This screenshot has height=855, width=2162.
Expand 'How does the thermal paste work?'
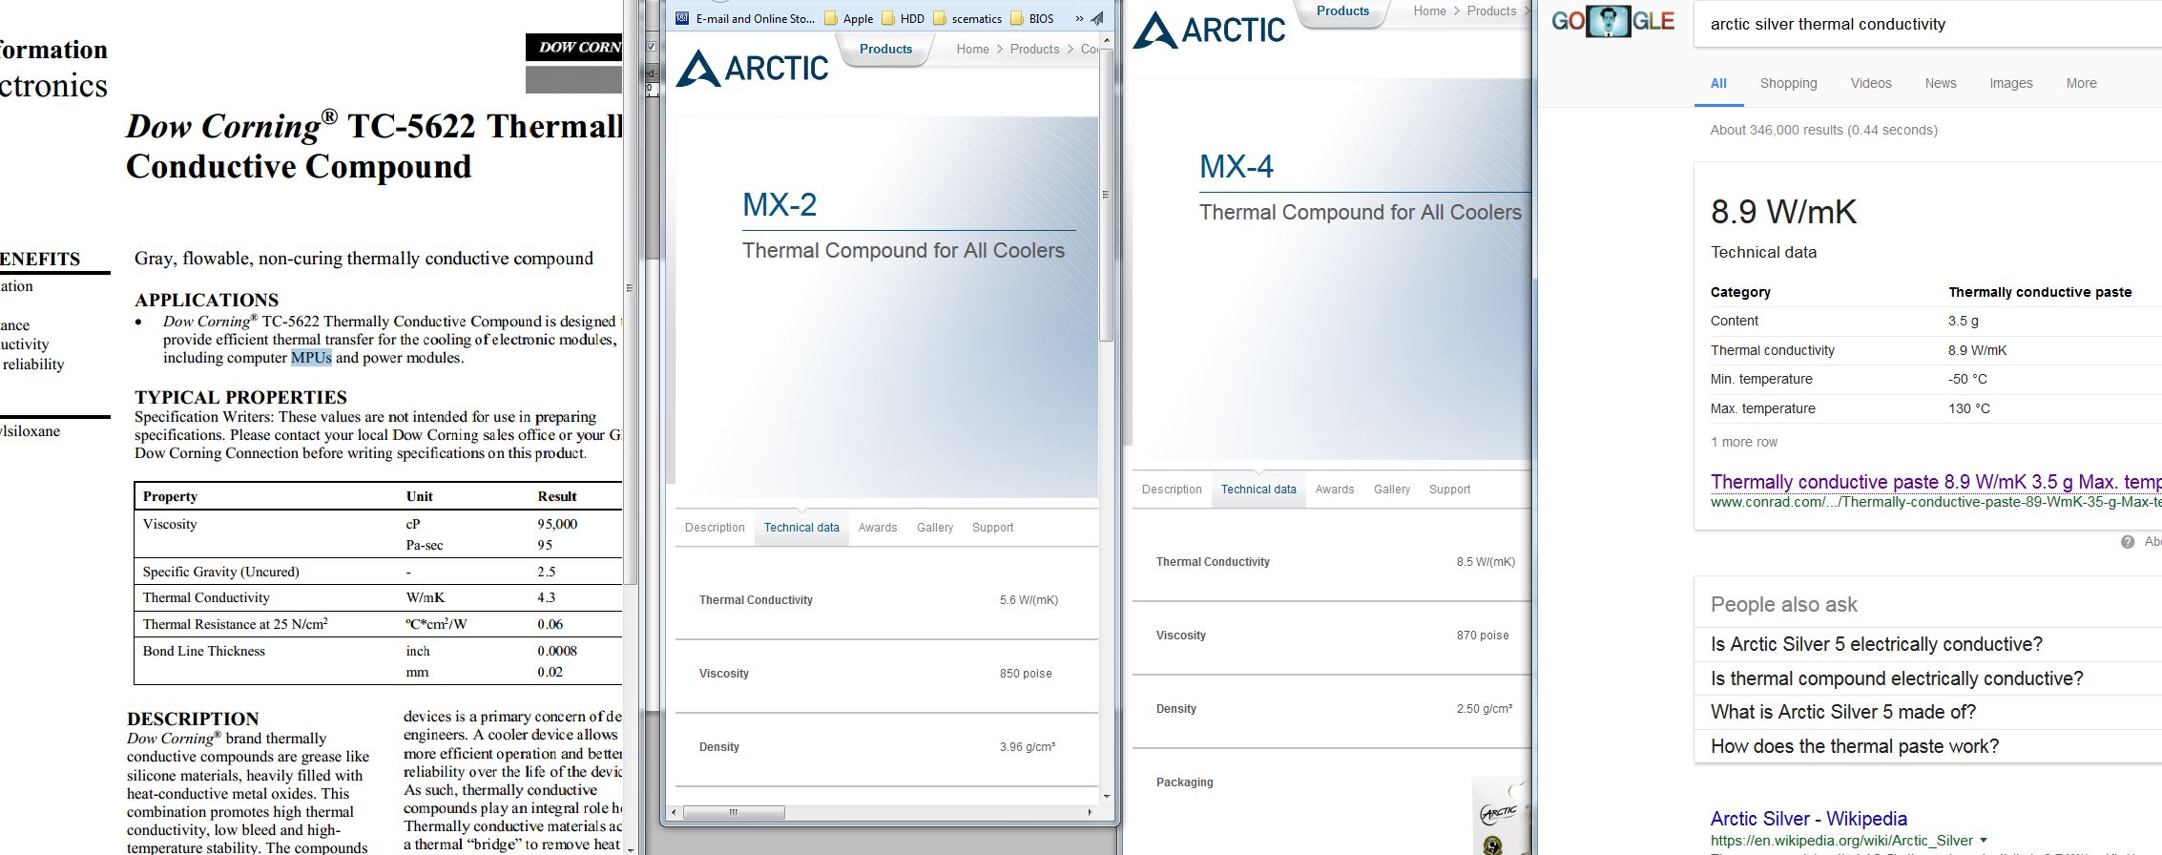(x=1927, y=746)
